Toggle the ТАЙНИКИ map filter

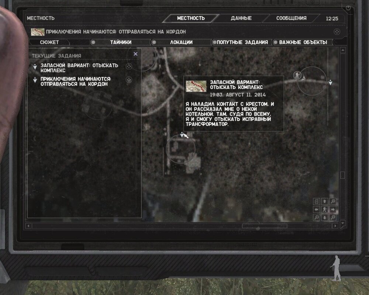(x=121, y=42)
